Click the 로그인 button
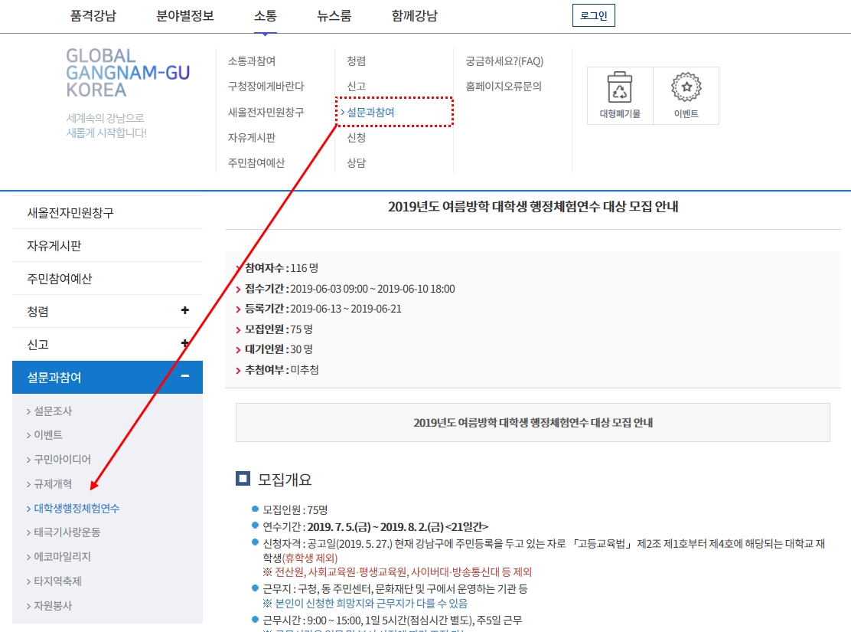This screenshot has width=851, height=632. coord(594,15)
